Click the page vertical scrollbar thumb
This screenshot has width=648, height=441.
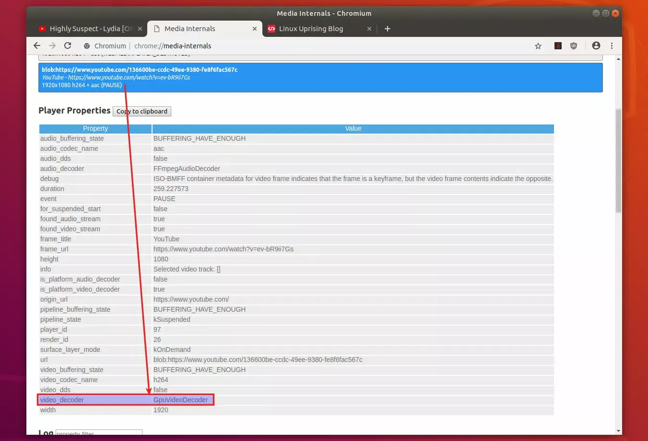(x=618, y=160)
